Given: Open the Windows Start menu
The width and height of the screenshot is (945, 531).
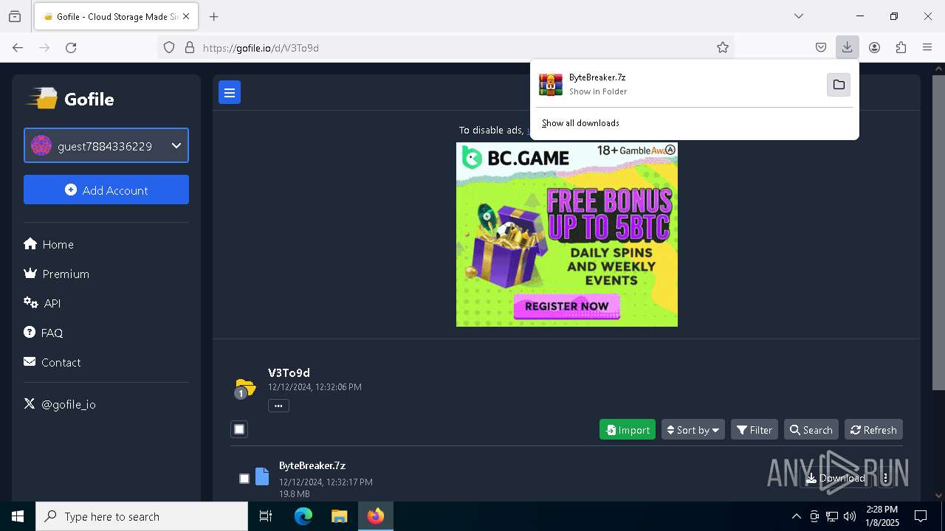Looking at the screenshot, I should 18,516.
